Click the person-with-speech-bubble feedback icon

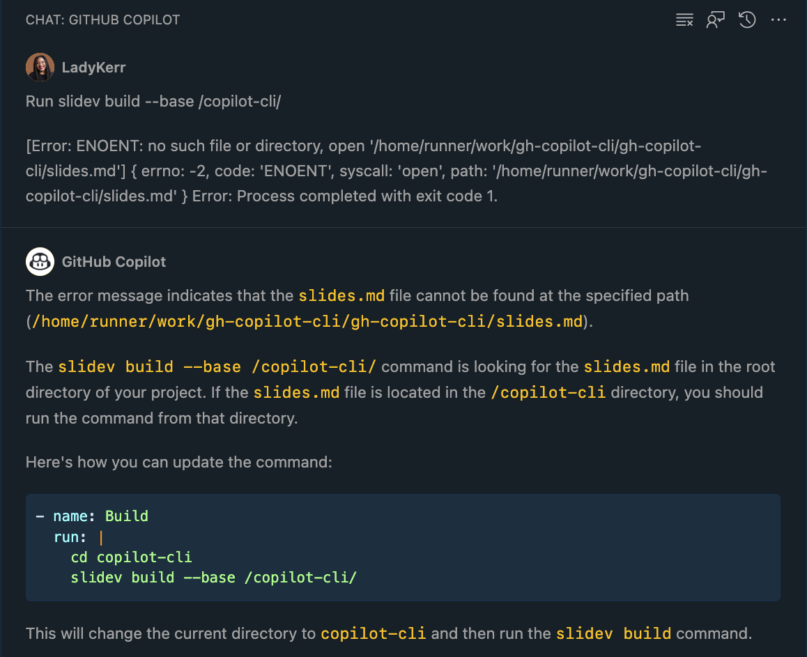pyautogui.click(x=715, y=20)
